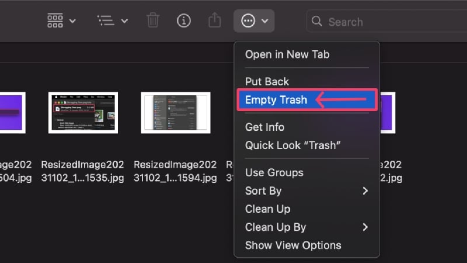Open the action menu dropdown chevron
The height and width of the screenshot is (263, 467).
click(x=265, y=21)
